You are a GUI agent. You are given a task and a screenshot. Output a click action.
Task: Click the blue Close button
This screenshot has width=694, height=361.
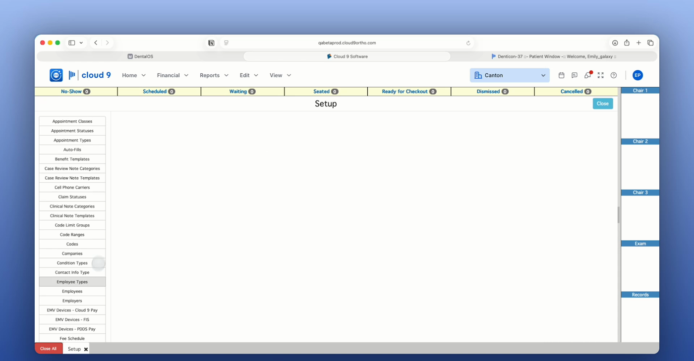(603, 103)
